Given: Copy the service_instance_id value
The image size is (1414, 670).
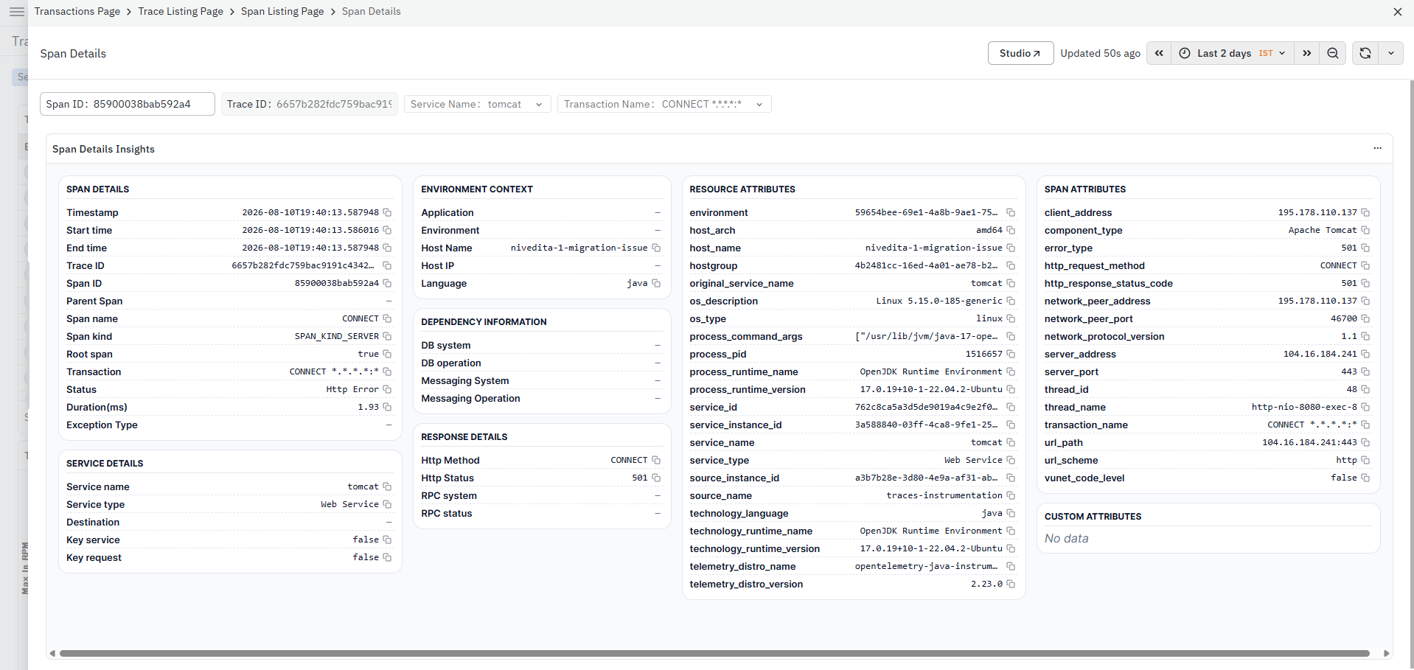Looking at the screenshot, I should tap(1011, 425).
